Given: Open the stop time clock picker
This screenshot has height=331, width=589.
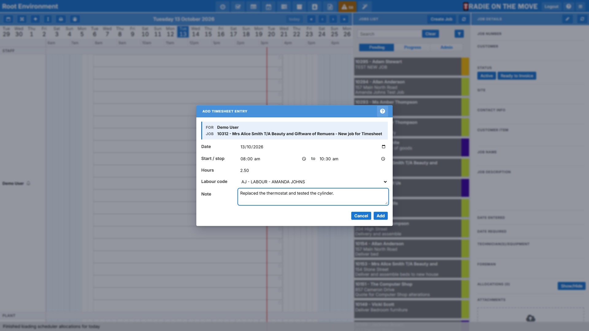Looking at the screenshot, I should 383,159.
